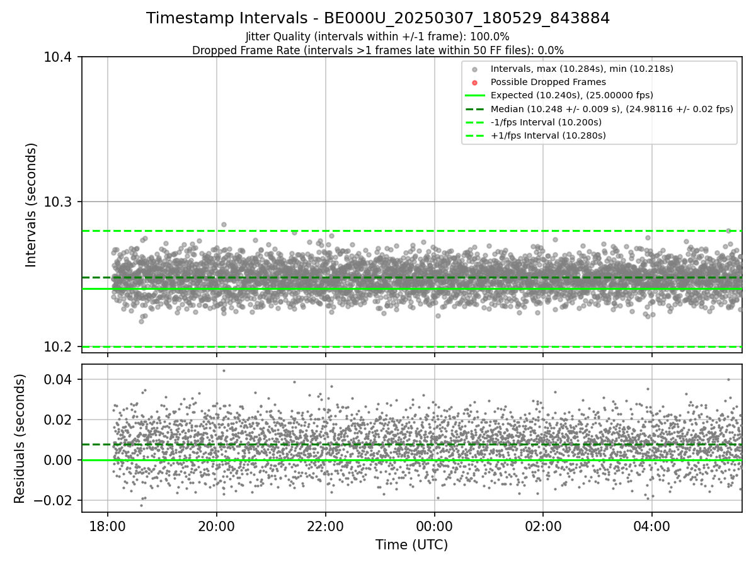Screen dimensions: 756x567
Task: Click the maximum interval outlier point near 20:00
Action: tap(224, 224)
